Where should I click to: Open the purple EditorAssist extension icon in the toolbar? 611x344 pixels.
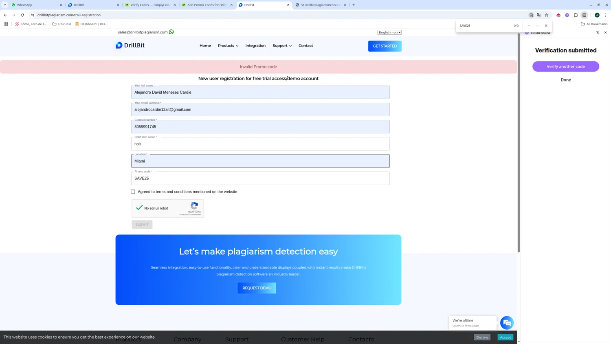[567, 15]
